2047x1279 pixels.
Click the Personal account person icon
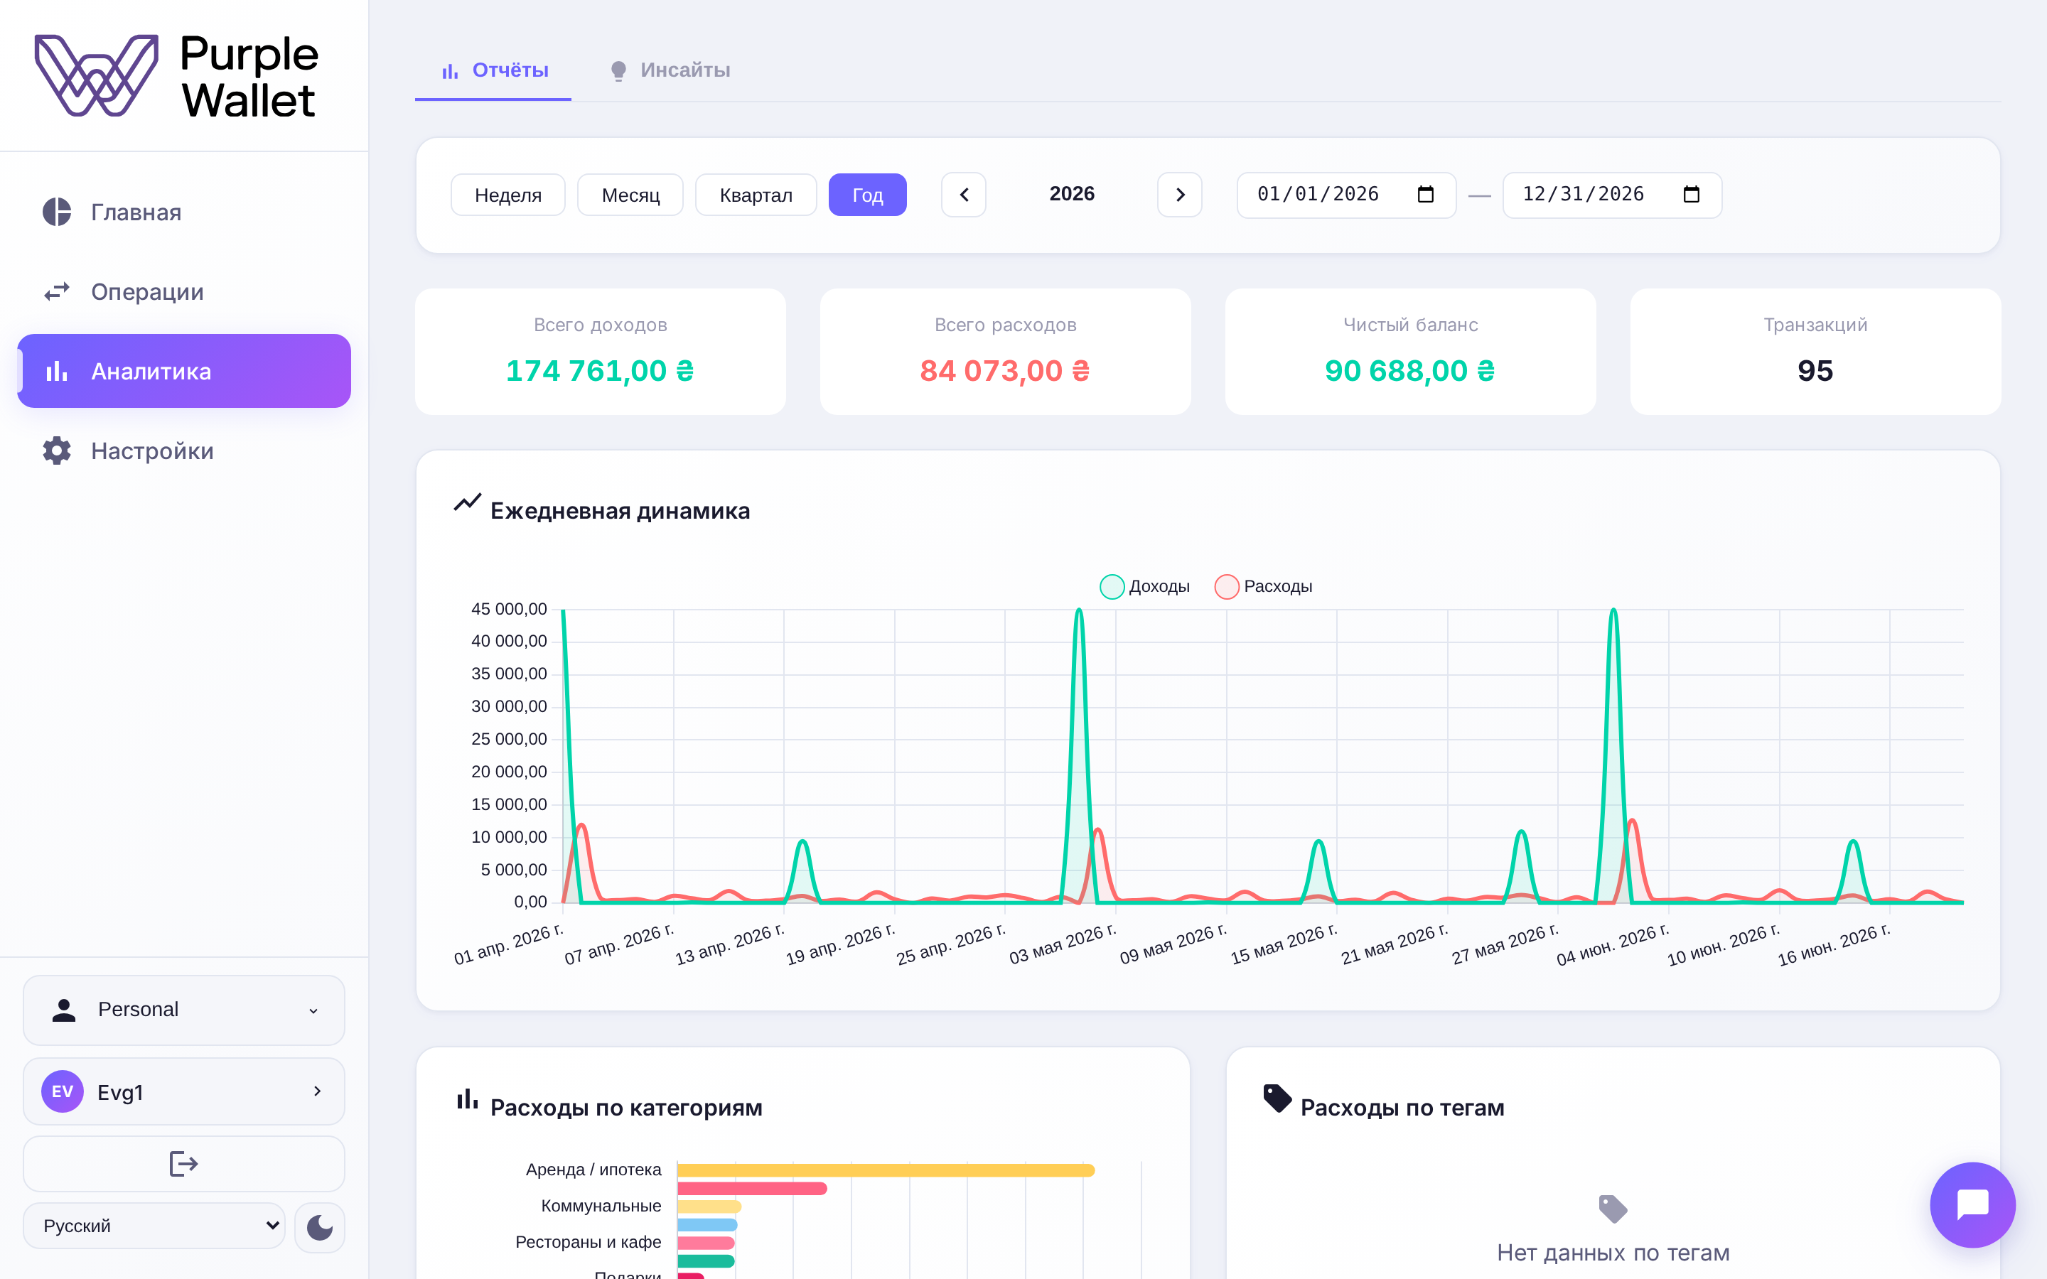pos(64,1010)
